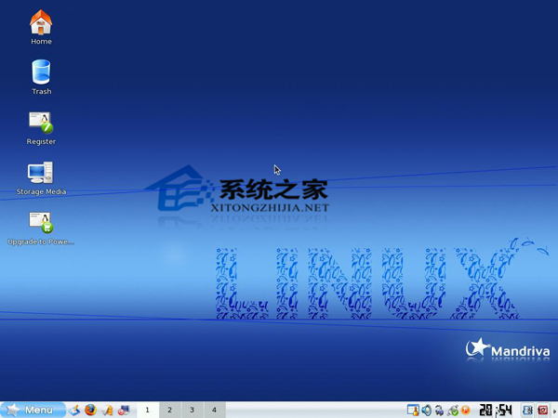Click the lock session button in panel
This screenshot has height=418, width=558.
(527, 410)
